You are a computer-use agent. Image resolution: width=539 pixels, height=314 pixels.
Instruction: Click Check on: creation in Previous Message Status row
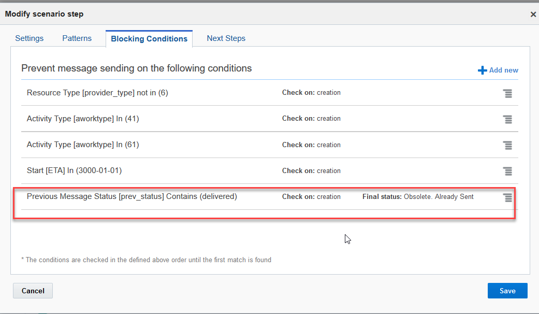[311, 197]
